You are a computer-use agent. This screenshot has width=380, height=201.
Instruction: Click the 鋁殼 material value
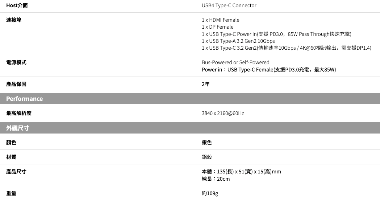click(207, 157)
